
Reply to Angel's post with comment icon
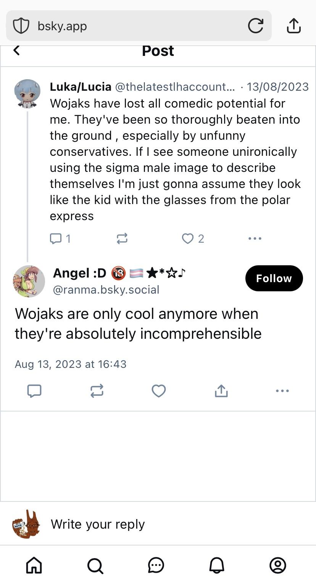point(34,391)
